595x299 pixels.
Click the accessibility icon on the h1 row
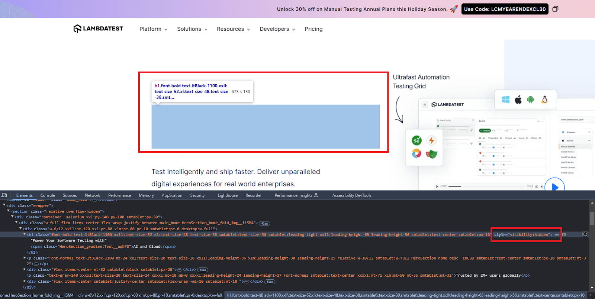click(x=585, y=234)
